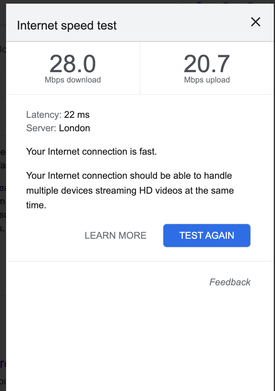Click the partially hidden blue link at left edge
The image size is (275, 391).
point(3,188)
